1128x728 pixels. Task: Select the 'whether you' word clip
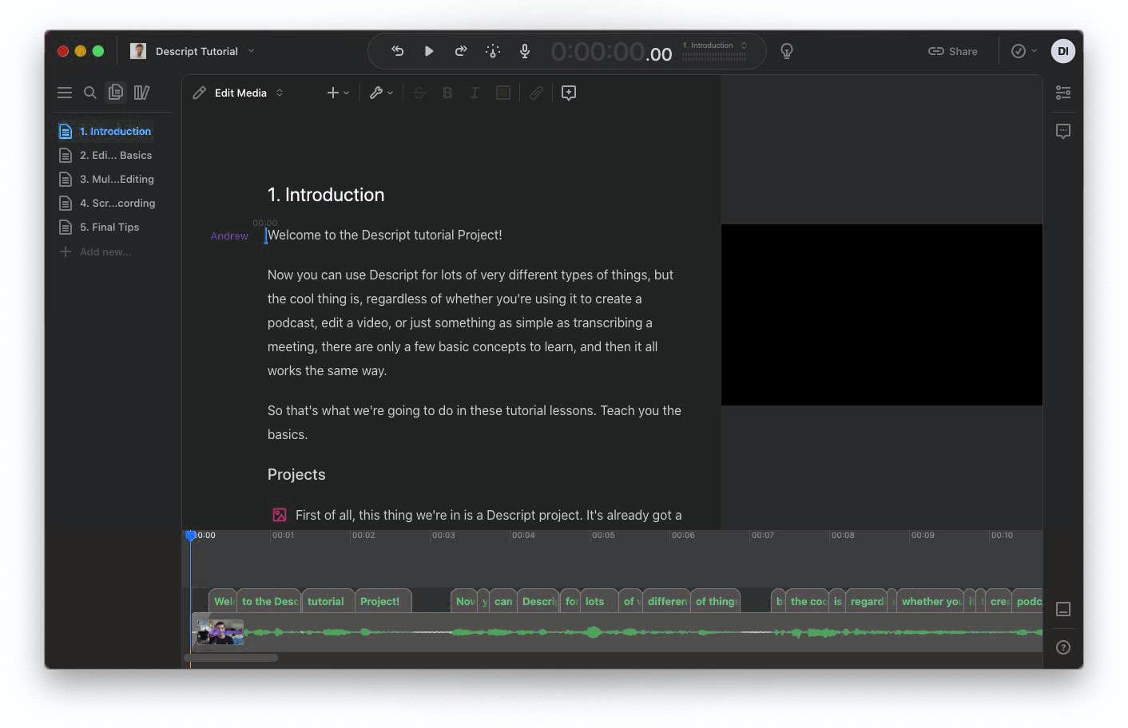[931, 601]
